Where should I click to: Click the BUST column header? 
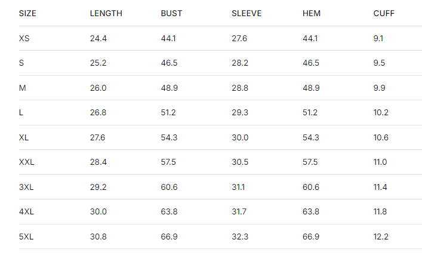[171, 13]
